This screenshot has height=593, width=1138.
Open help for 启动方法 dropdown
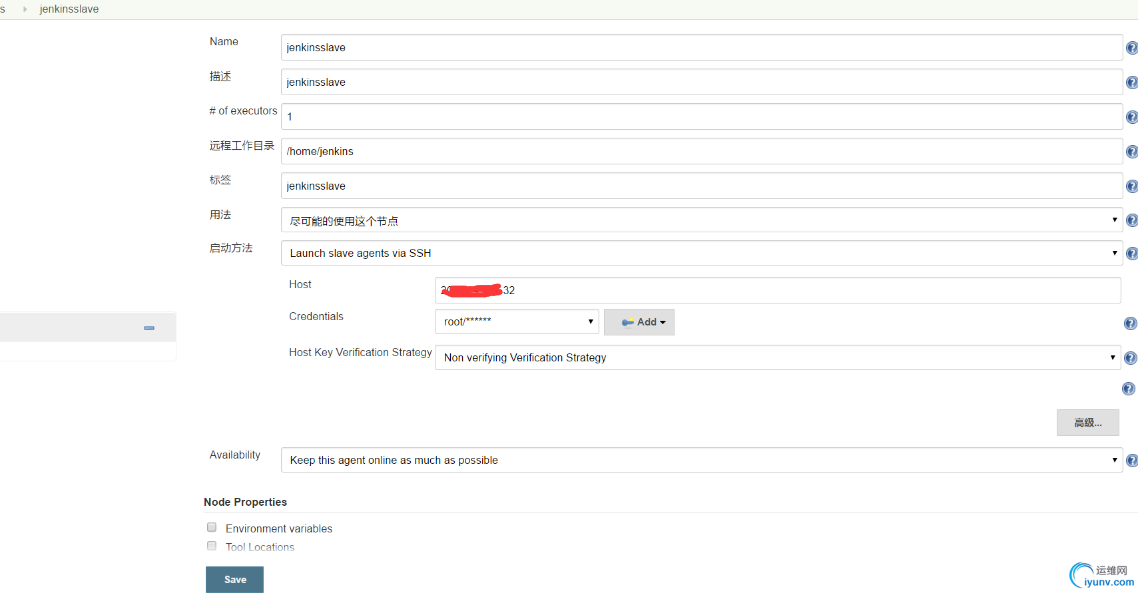click(x=1131, y=254)
